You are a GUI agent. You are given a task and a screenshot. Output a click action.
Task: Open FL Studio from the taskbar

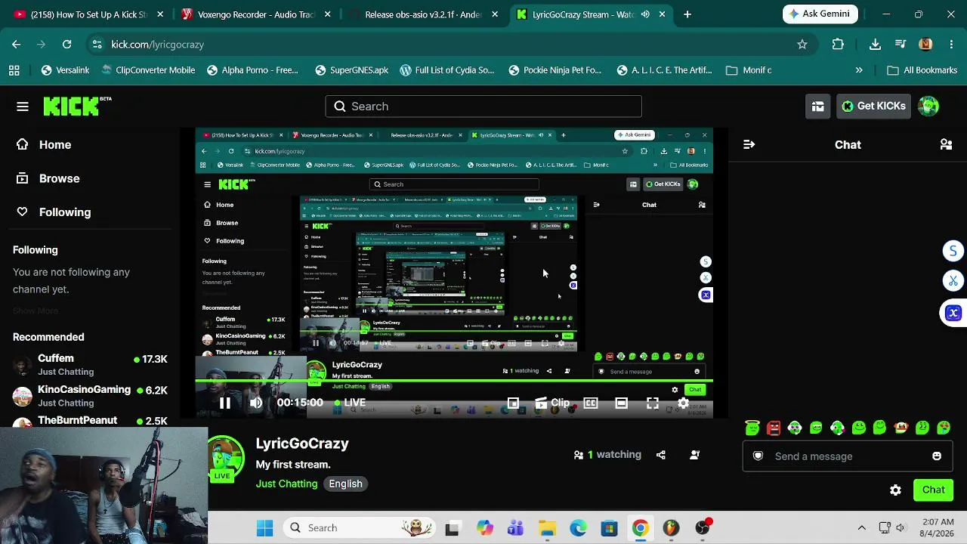click(671, 528)
